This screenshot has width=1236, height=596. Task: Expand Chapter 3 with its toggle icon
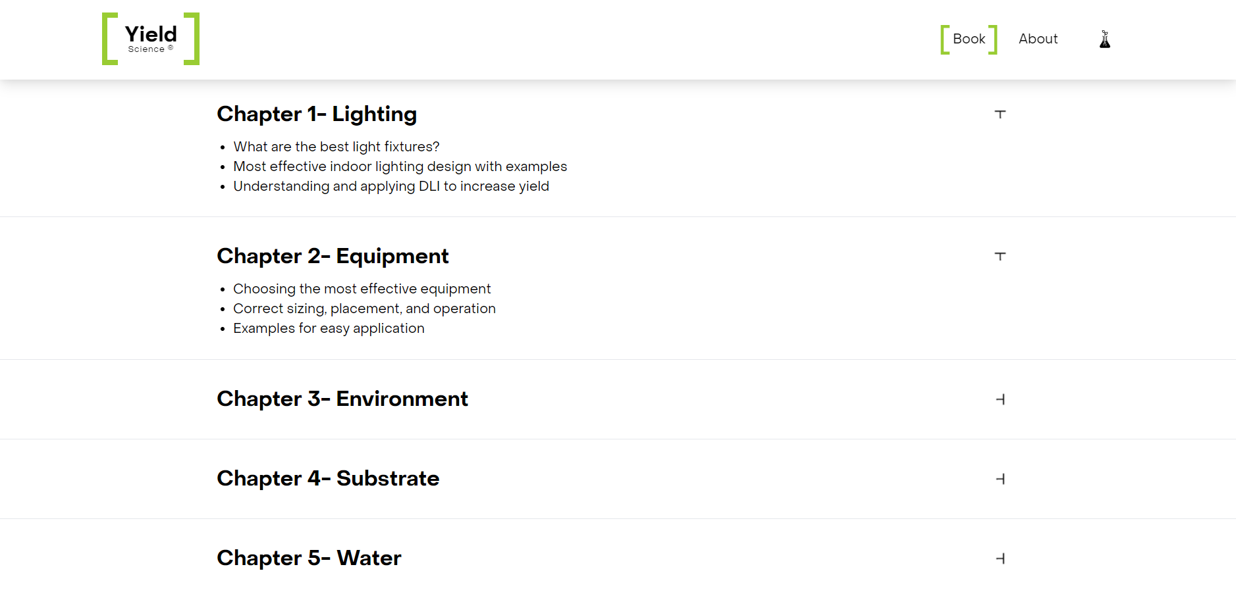tap(1000, 399)
